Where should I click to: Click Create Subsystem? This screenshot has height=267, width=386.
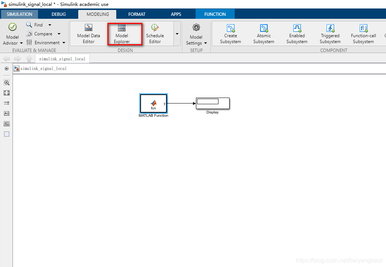[x=230, y=34]
